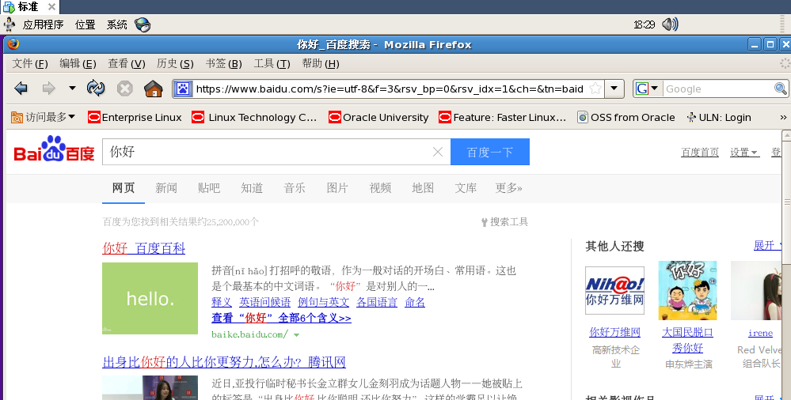Expand the baike.baidu.com/ dropdown arrow

(x=297, y=335)
